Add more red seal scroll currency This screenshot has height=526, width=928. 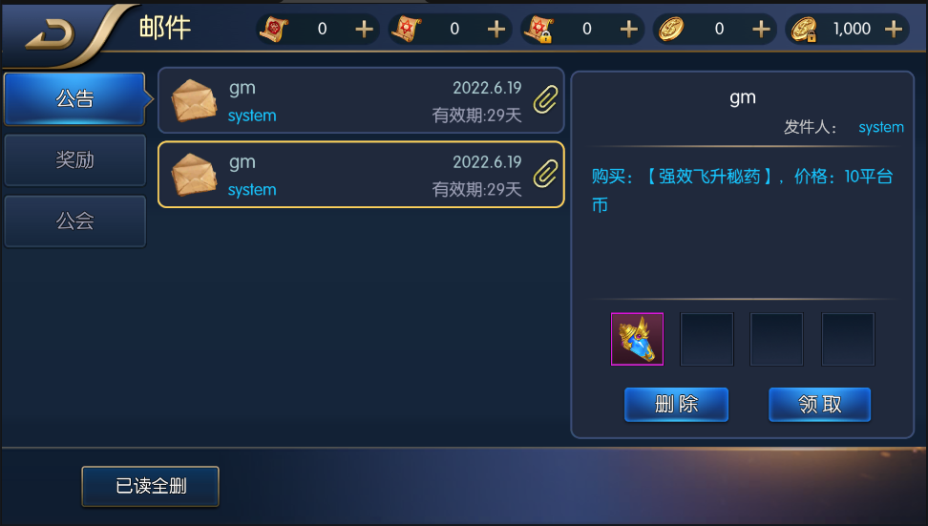pos(364,29)
